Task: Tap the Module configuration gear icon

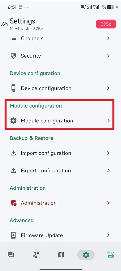Action: tap(13, 121)
